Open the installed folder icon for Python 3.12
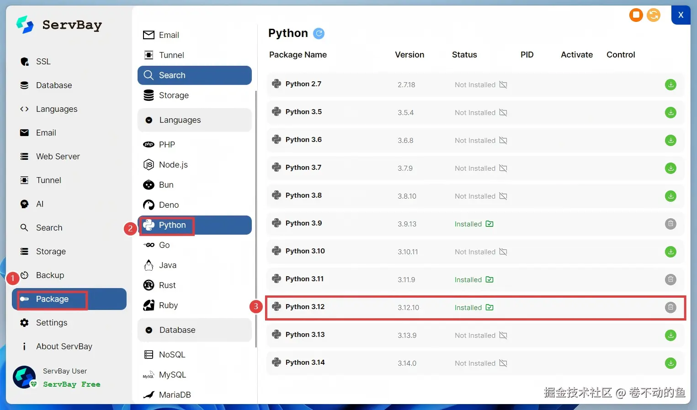This screenshot has height=410, width=697. click(489, 307)
